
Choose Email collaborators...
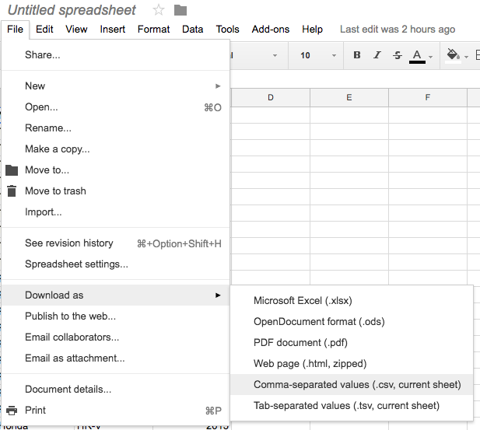click(115, 337)
